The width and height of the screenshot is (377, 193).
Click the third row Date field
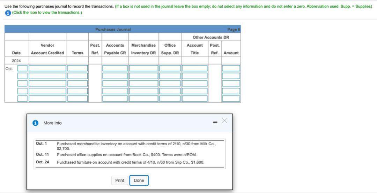[22, 83]
